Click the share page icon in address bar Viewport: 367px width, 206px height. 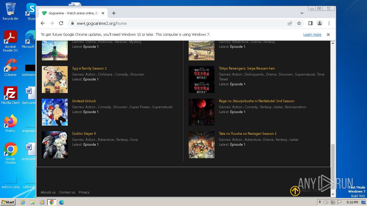(290, 23)
